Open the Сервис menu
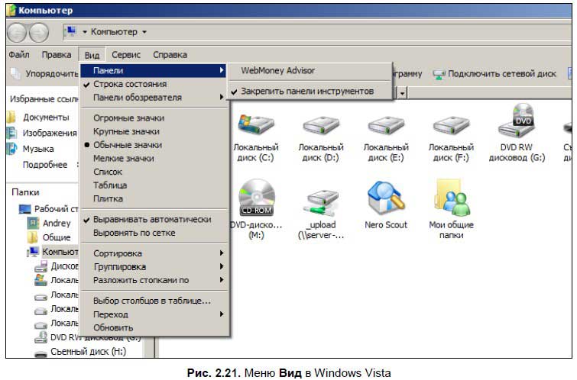 pos(125,55)
